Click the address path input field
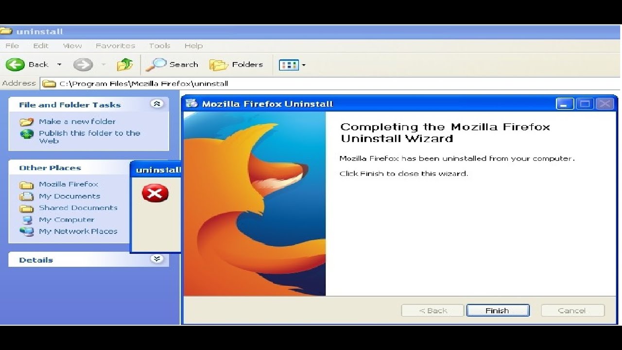Viewport: 622px width, 350px height. click(330, 84)
